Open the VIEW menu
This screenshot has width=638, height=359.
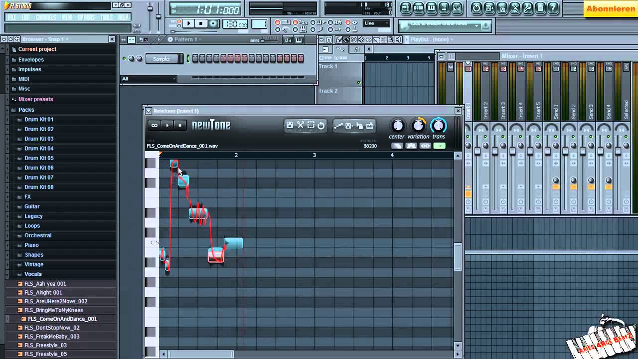tap(67, 17)
